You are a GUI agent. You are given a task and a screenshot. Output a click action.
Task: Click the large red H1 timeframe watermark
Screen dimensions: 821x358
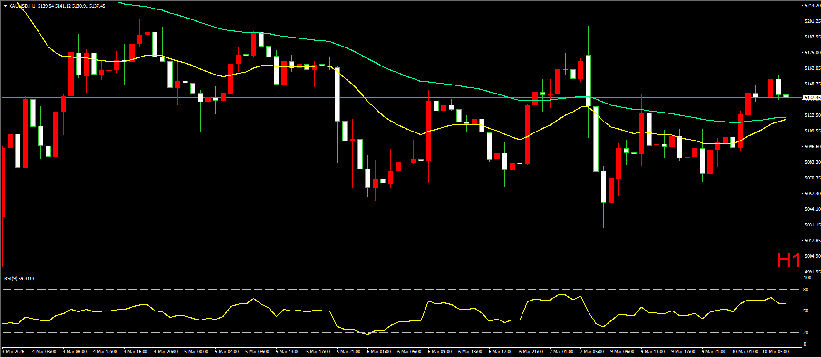tap(788, 261)
